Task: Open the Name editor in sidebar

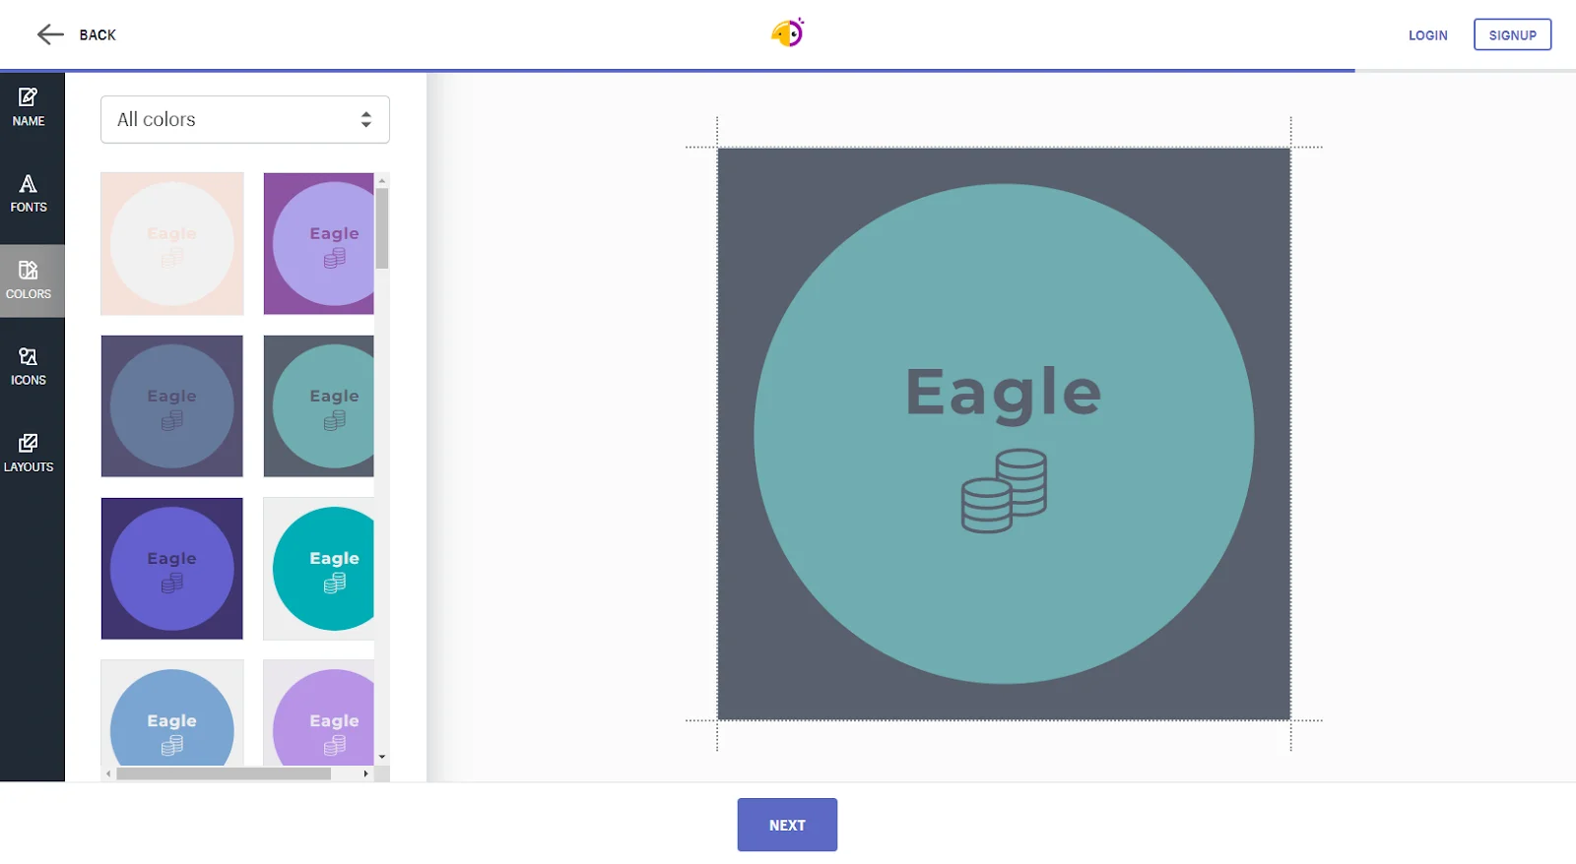Action: point(29,107)
